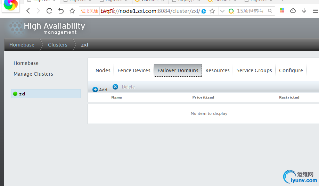The width and height of the screenshot is (319, 186).
Task: Open the browser hamburger menu
Action: pos(316,11)
